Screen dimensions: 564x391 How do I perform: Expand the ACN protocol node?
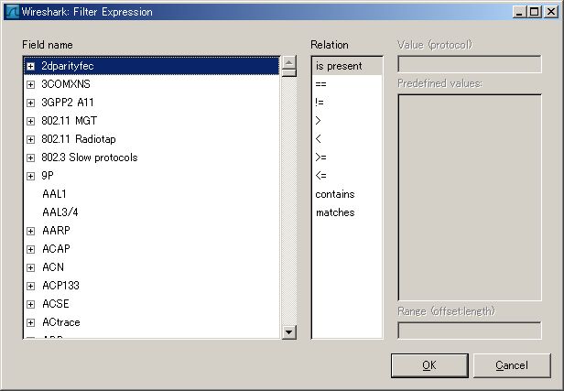point(30,267)
